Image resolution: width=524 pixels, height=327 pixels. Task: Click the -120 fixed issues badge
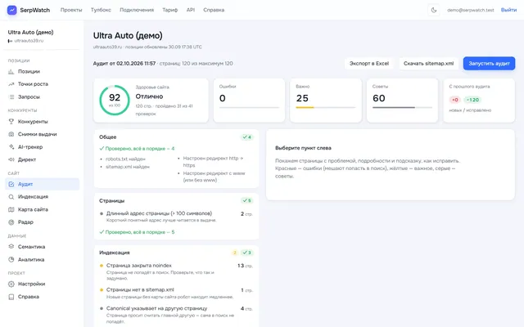[472, 100]
